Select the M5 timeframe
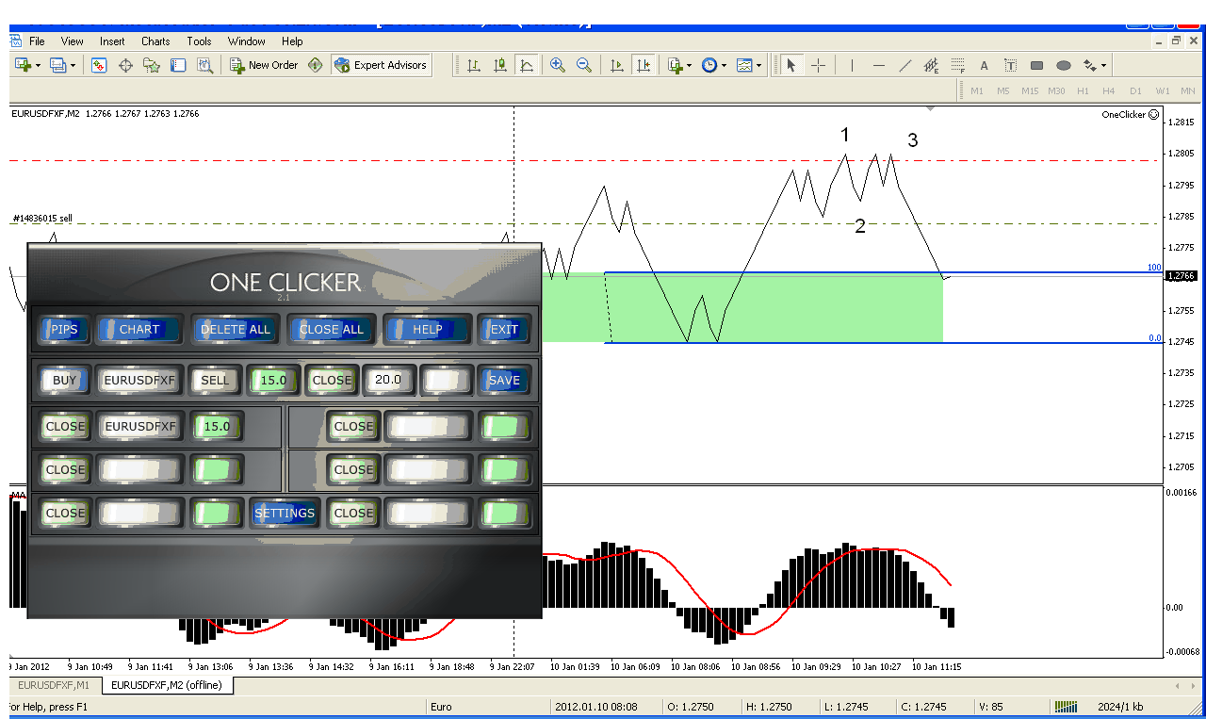Screen dimensions: 1206x719 point(1002,90)
